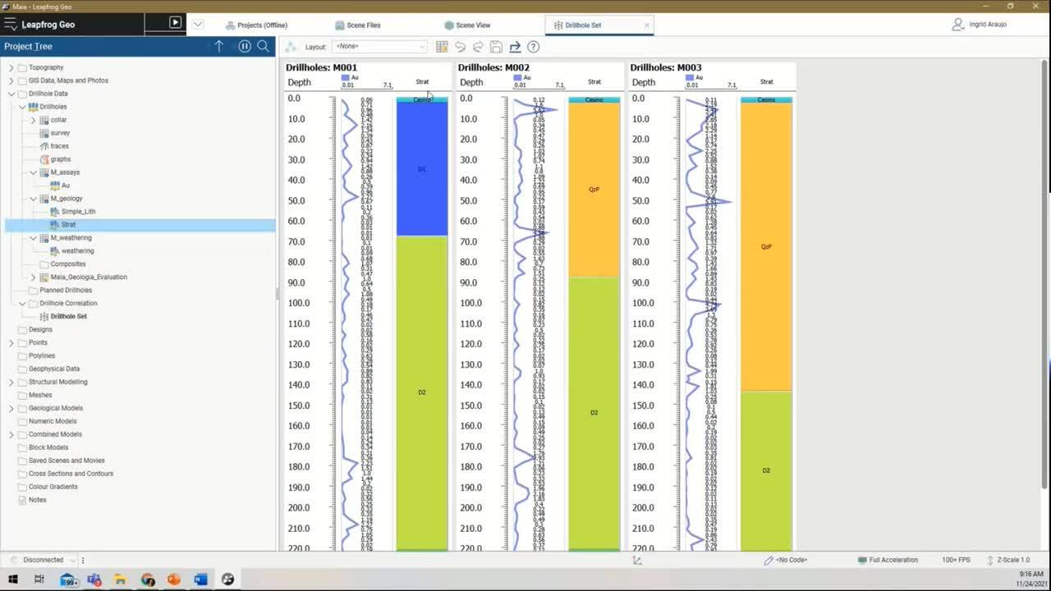The height and width of the screenshot is (591, 1051).
Task: Click the Full Acceleration status icon
Action: (x=862, y=560)
